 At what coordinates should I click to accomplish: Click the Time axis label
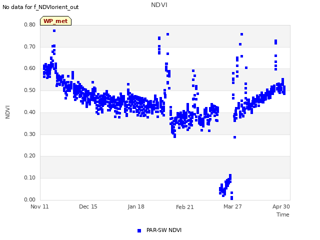tap(283, 214)
